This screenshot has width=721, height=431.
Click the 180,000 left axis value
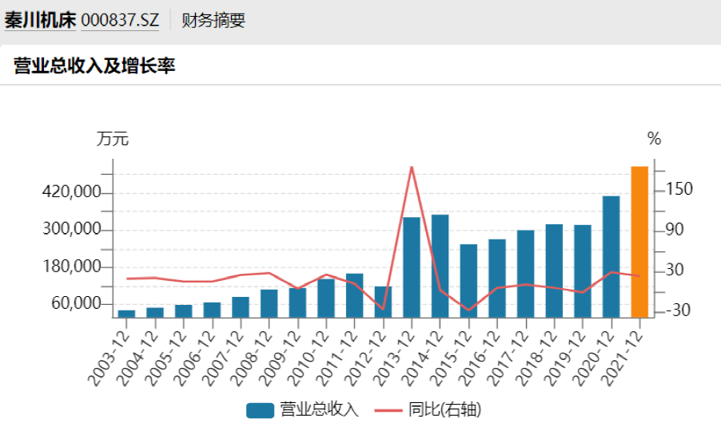71,267
